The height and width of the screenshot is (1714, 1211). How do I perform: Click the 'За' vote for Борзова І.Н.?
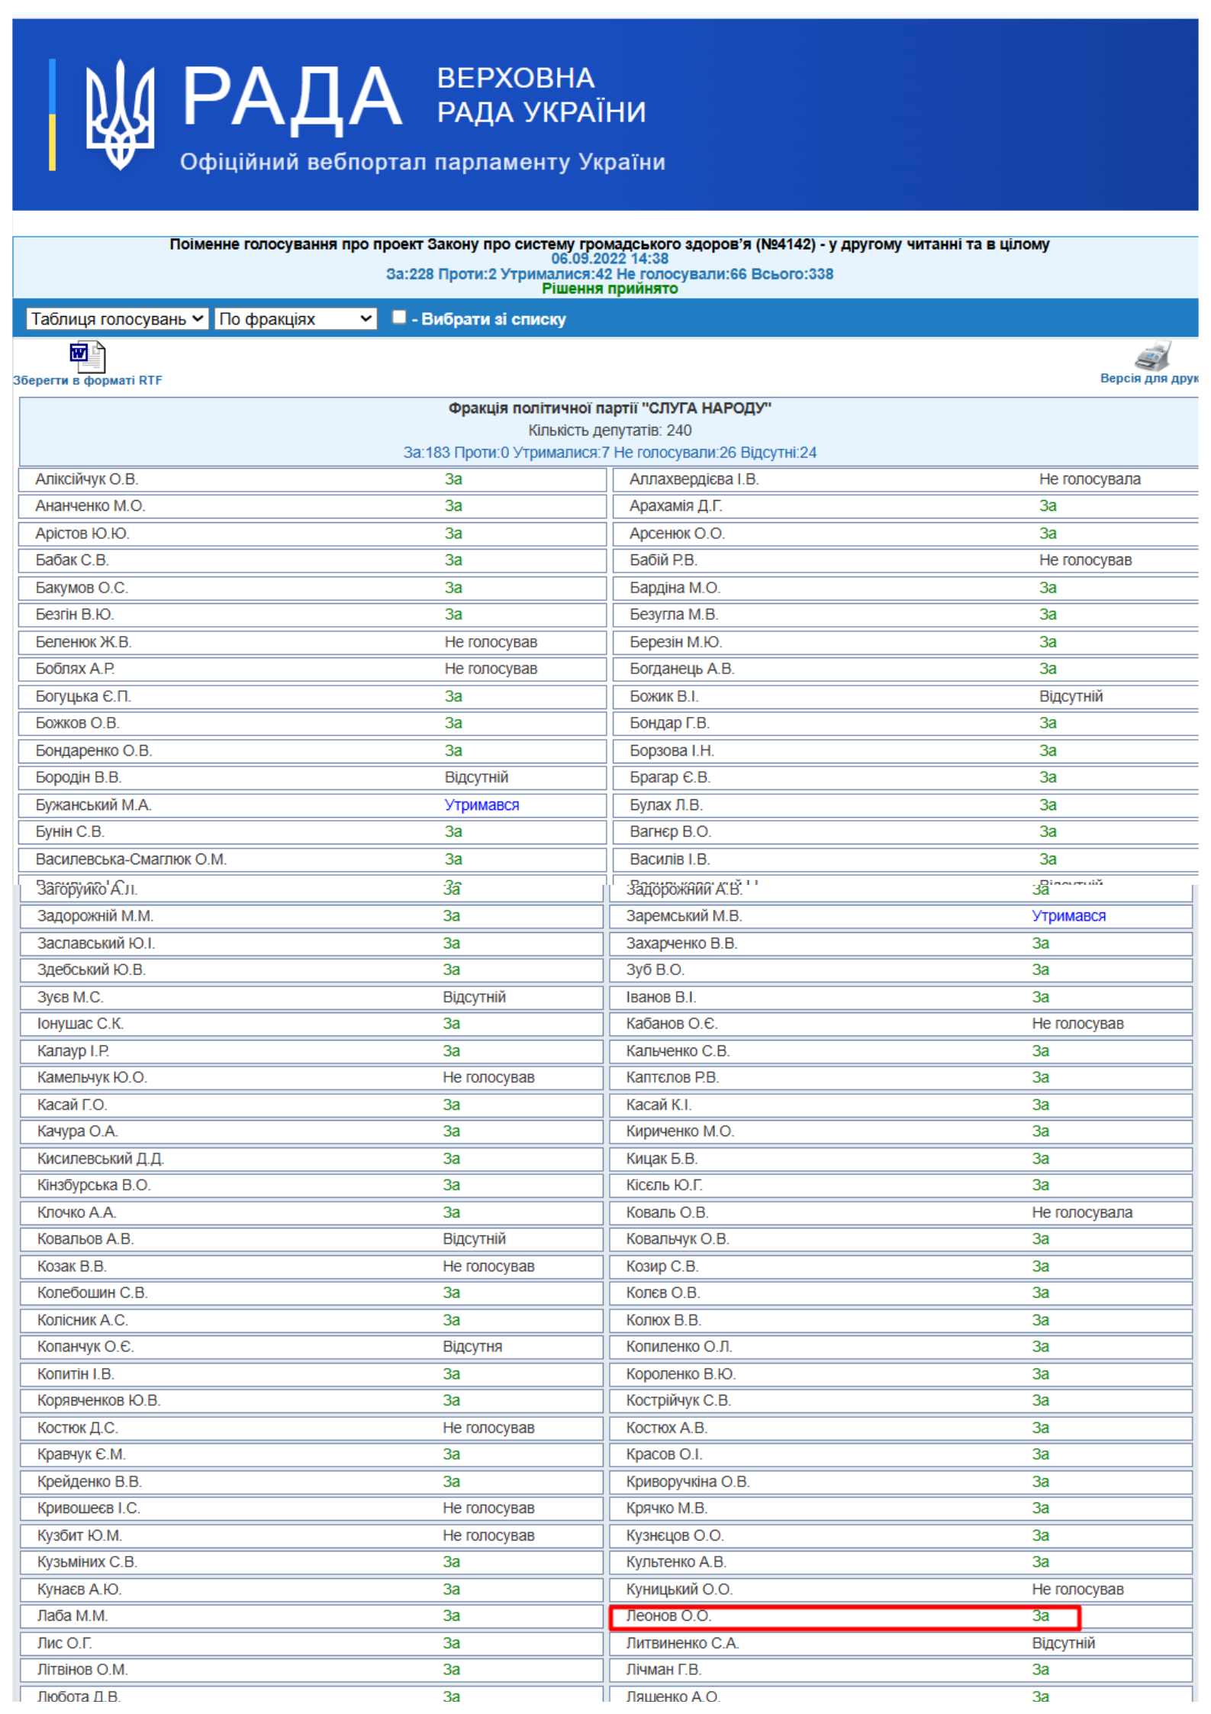(x=1047, y=750)
